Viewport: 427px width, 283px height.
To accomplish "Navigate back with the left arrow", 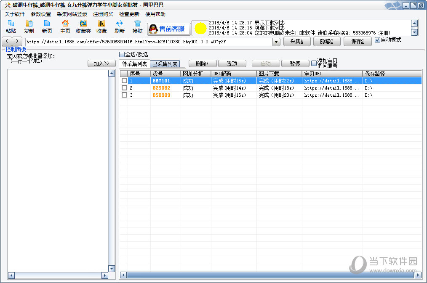I will click(7, 41).
